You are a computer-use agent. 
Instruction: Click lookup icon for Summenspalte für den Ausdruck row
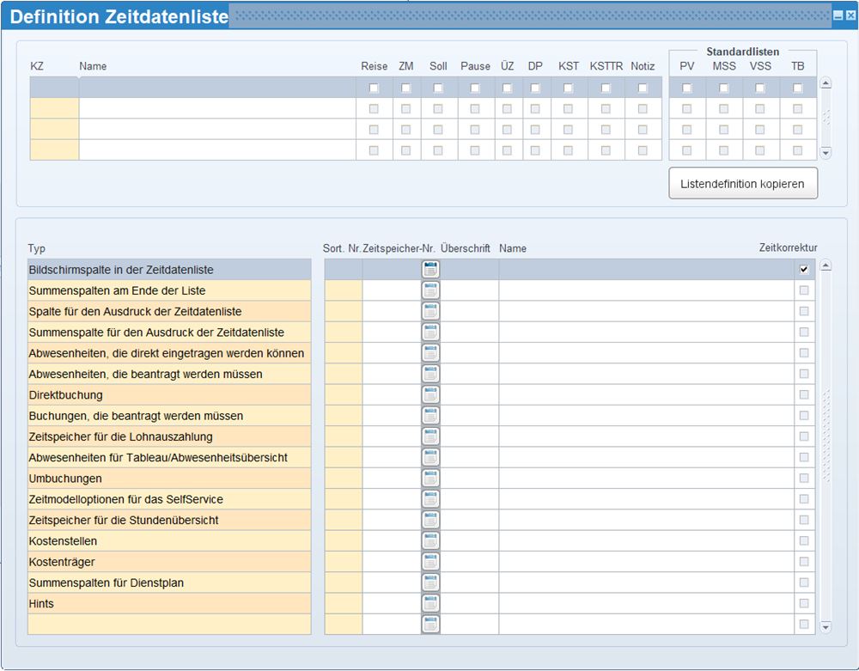tap(430, 332)
